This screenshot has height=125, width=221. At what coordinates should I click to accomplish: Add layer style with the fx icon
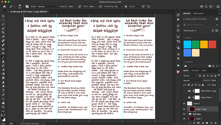[x=194, y=123]
